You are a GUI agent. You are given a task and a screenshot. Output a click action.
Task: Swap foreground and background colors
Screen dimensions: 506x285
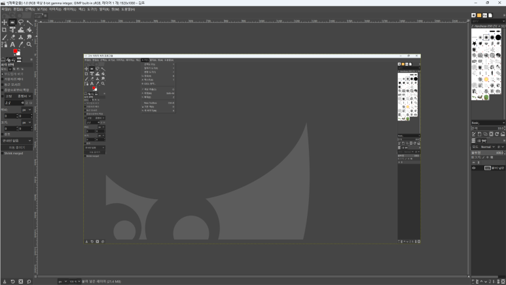pos(19,50)
